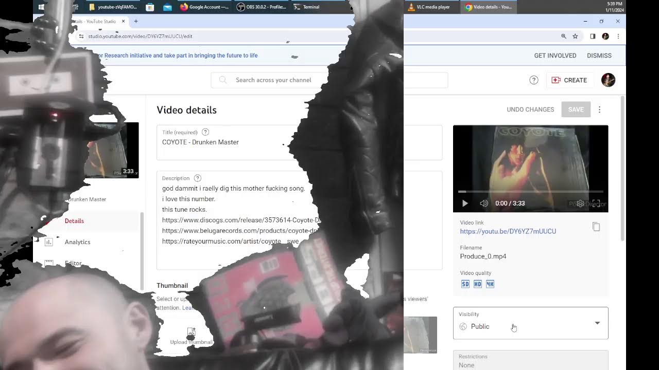Seek on the video preview progress bar
Viewport: 659px width, 370px height.
[x=530, y=192]
